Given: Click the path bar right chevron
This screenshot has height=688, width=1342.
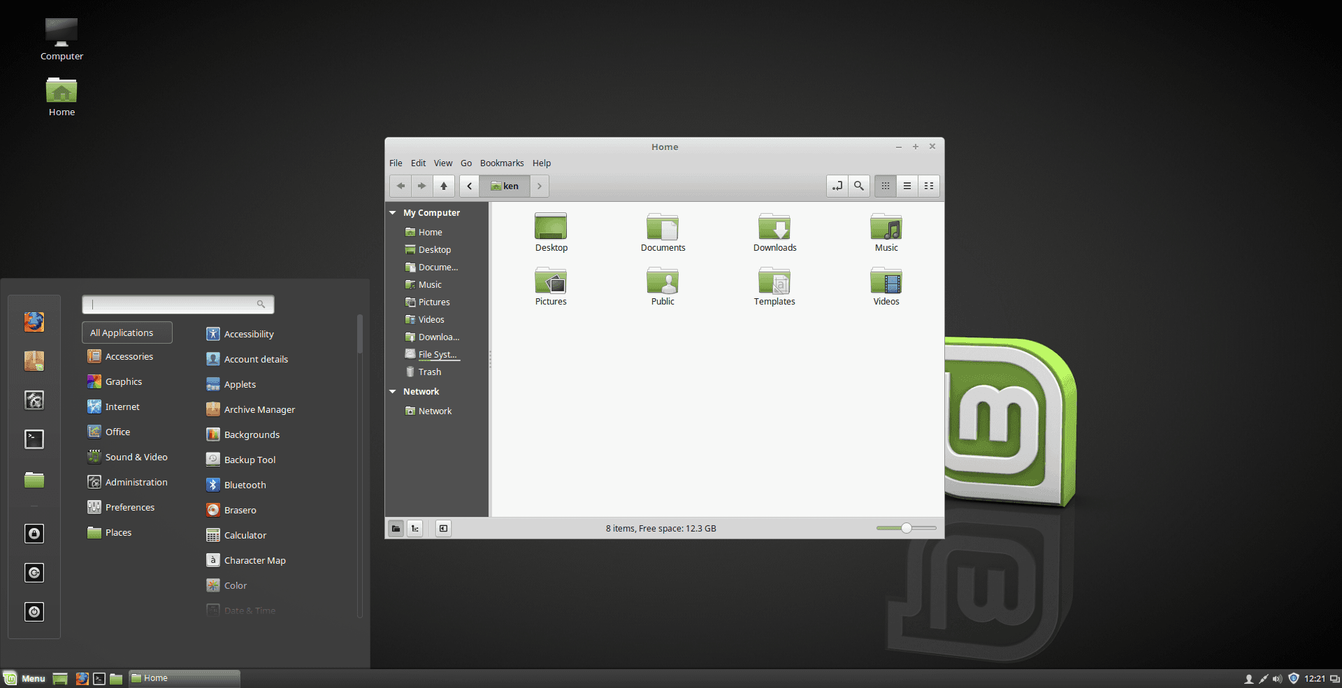Looking at the screenshot, I should click(540, 186).
